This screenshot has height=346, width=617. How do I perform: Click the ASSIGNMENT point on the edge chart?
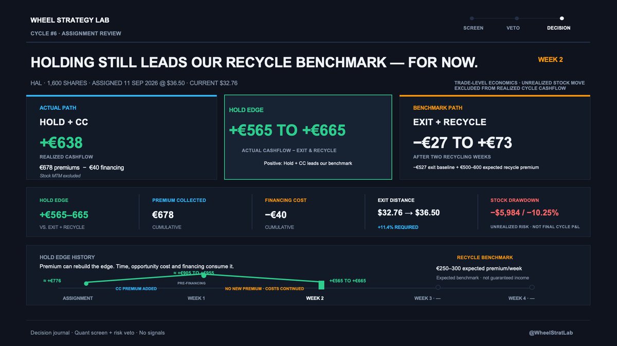(x=86, y=283)
